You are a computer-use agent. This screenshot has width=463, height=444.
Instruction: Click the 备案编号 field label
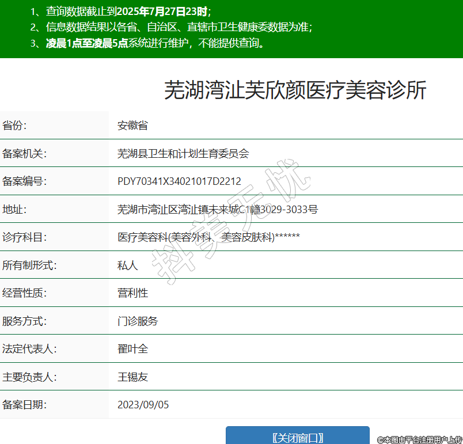24,181
